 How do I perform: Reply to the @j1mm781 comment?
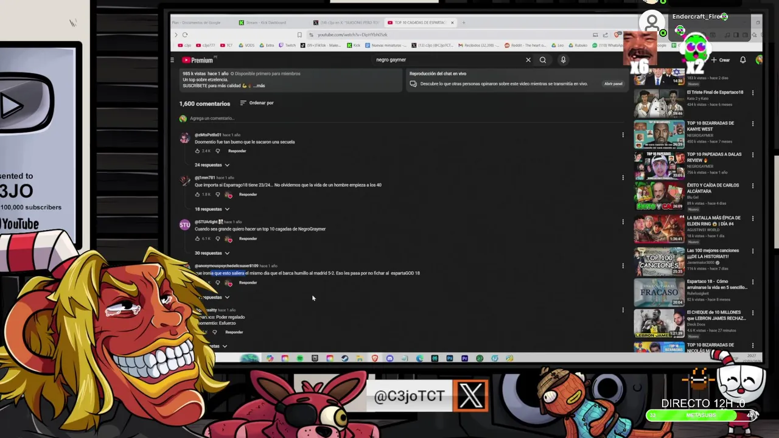coord(248,195)
